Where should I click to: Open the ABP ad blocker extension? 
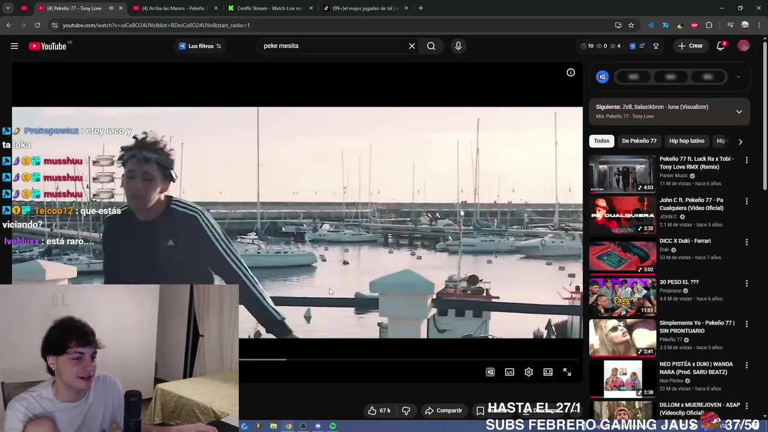click(694, 25)
